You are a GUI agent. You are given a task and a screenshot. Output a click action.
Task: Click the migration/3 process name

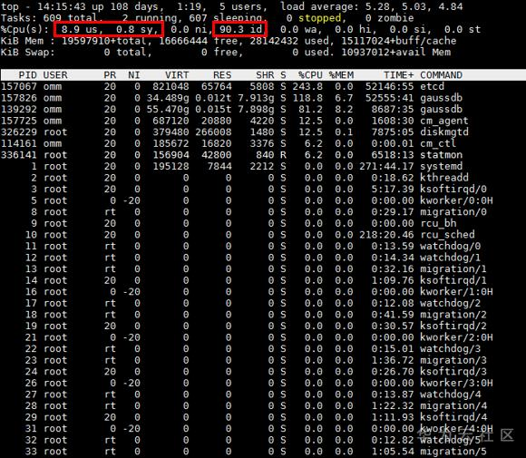tap(453, 360)
